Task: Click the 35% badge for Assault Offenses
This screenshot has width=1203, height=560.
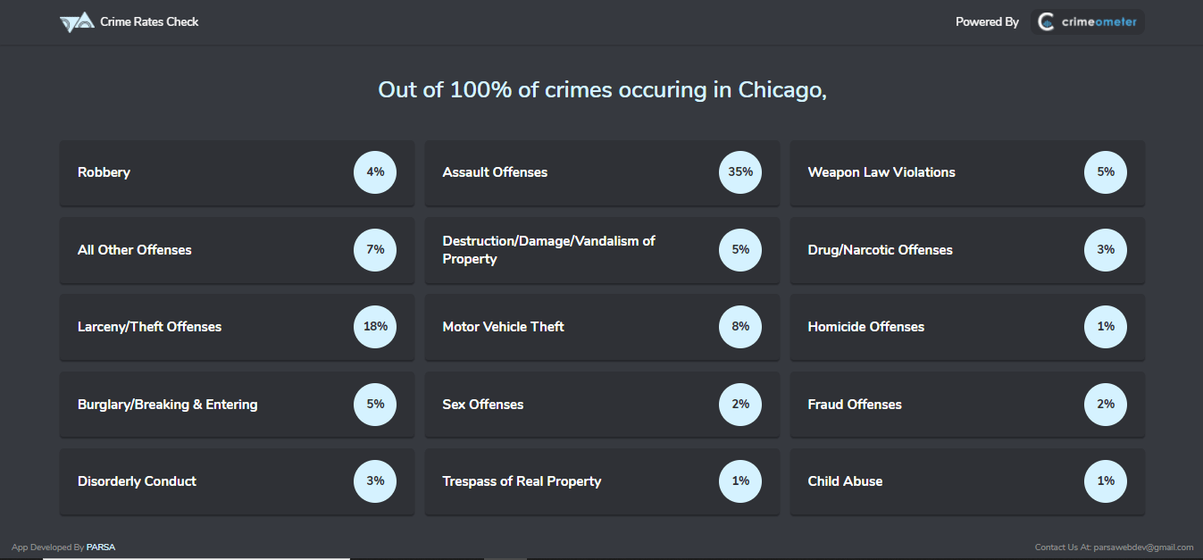Action: click(x=740, y=172)
